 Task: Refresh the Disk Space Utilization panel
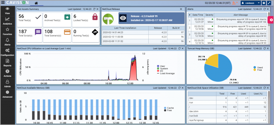(265, 88)
